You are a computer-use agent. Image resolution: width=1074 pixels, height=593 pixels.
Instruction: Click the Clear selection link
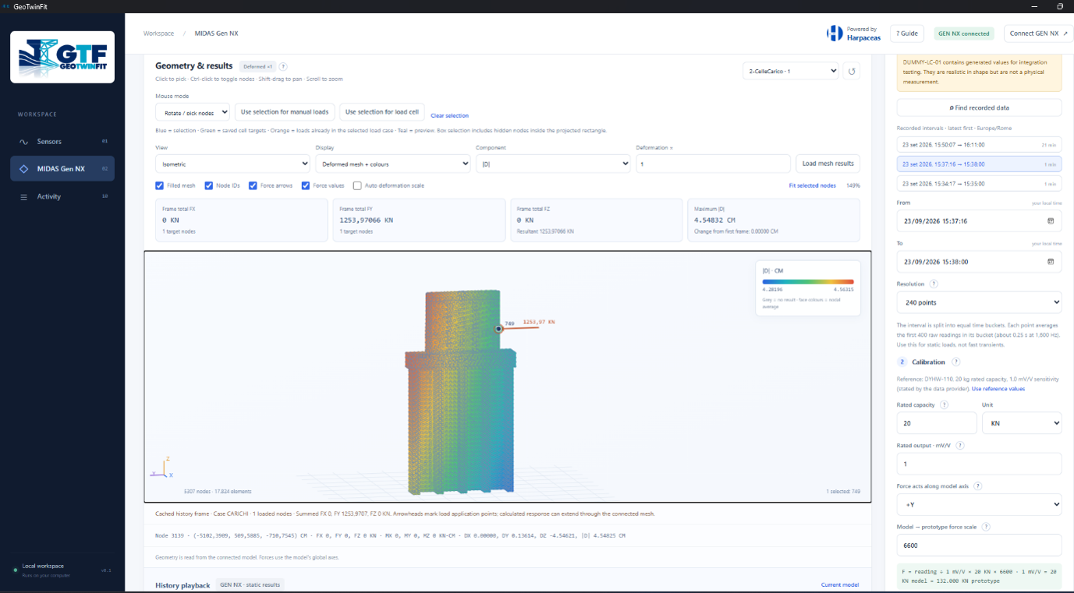pyautogui.click(x=449, y=115)
